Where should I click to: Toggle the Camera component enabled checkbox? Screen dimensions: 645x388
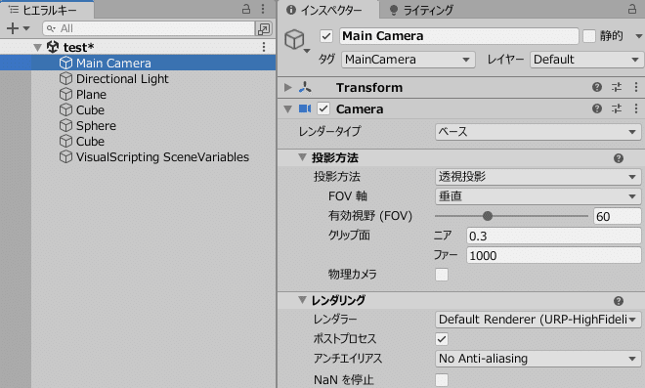pos(323,108)
